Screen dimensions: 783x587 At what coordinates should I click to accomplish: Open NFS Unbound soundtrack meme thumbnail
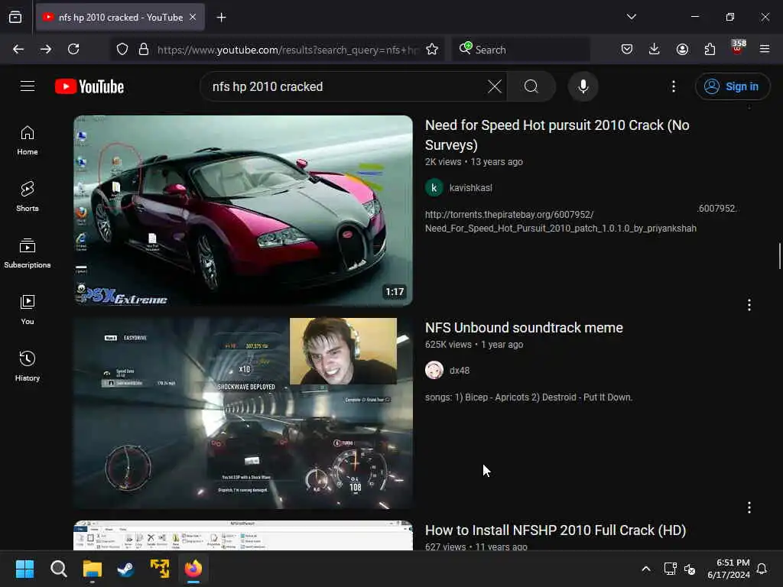coord(243,413)
